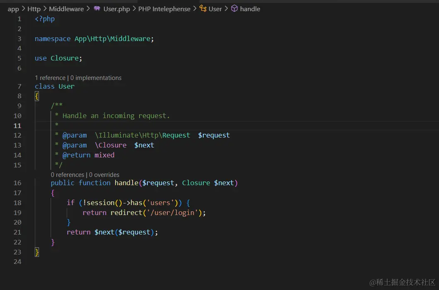This screenshot has height=290, width=439.
Task: Click '$next' in docblock line 13
Action: click(x=144, y=145)
